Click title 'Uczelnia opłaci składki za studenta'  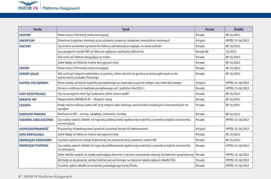98,166
